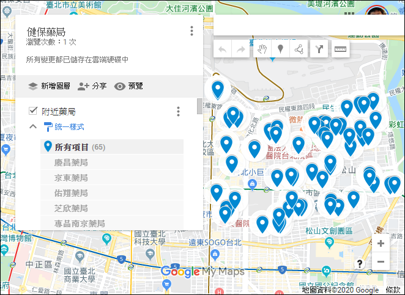This screenshot has height=295, width=405.
Task: Select 芝欣藥局 in the list
Action: coord(112,208)
